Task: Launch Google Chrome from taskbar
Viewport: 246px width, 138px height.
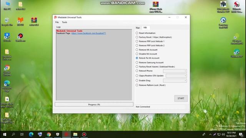Action: [49, 135]
